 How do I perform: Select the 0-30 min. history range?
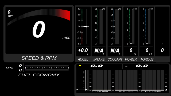[126, 91]
